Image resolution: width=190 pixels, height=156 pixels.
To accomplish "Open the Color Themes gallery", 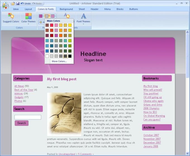I will pyautogui.click(x=28, y=18).
